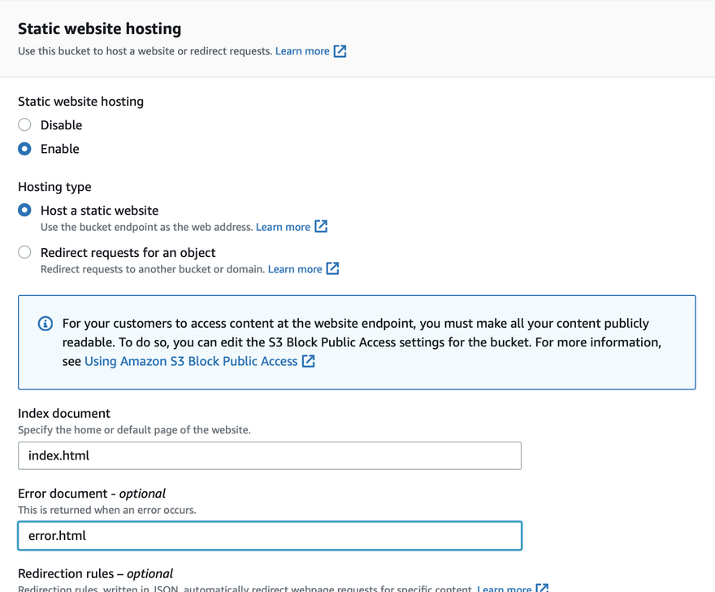715x592 pixels.
Task: Choose Redirect requests for an object option
Action: (x=25, y=252)
